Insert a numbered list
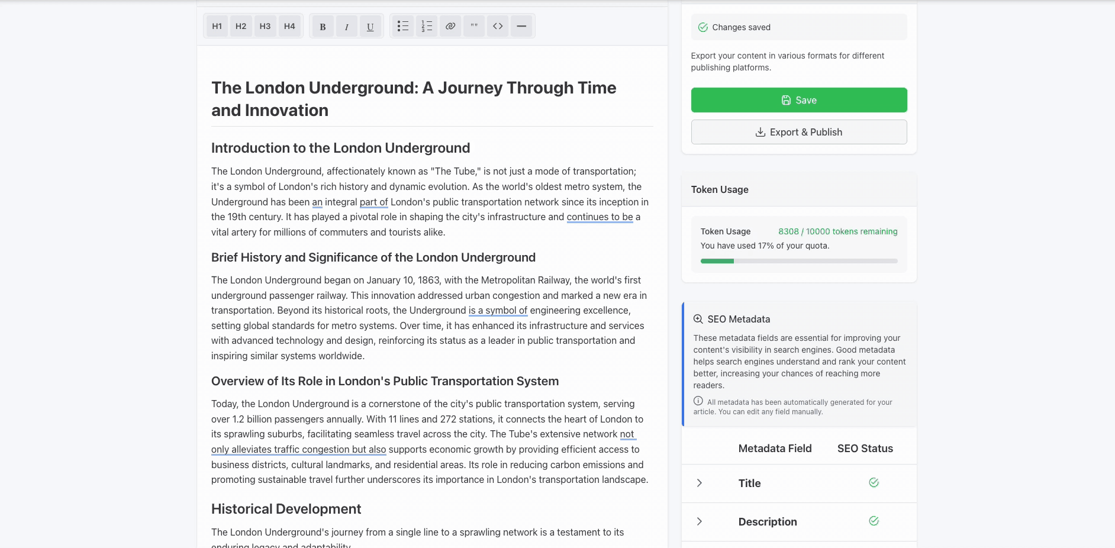 [427, 26]
